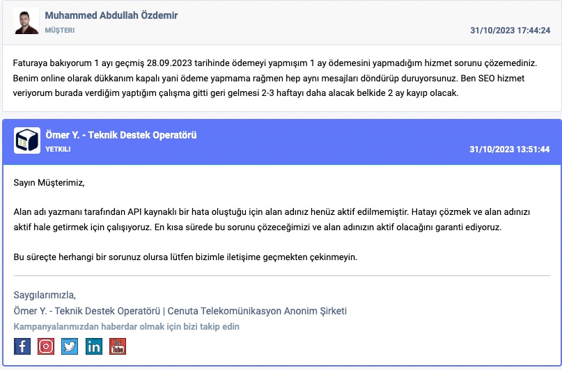Click the Sayın Müşterimiz greeting line
Viewport: 562px width, 370px height.
click(x=49, y=183)
